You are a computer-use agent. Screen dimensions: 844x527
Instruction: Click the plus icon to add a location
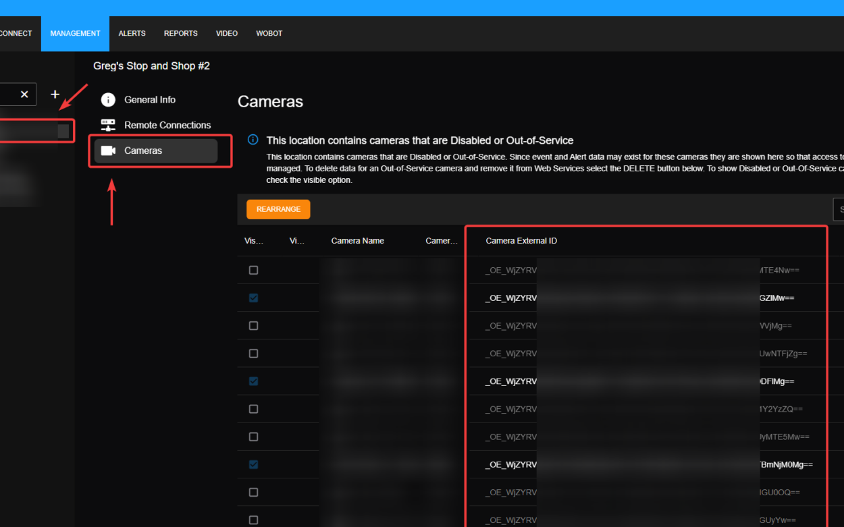[x=55, y=94]
